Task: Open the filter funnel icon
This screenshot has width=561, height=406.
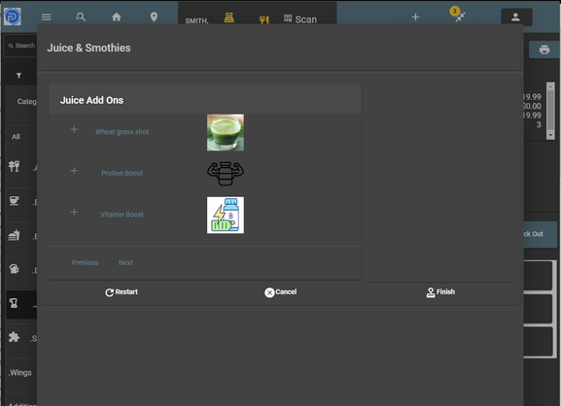Action: tap(19, 76)
